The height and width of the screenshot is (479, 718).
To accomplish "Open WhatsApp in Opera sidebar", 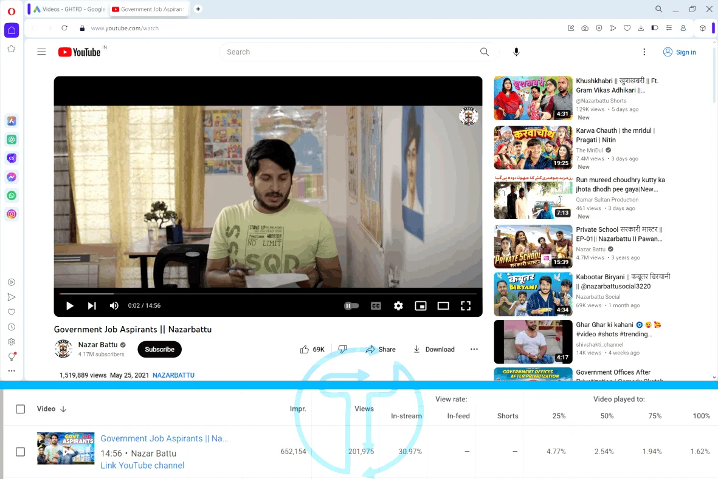I will click(x=12, y=195).
